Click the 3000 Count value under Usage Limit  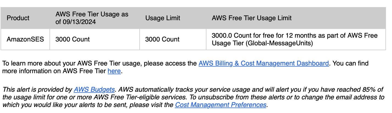click(162, 39)
